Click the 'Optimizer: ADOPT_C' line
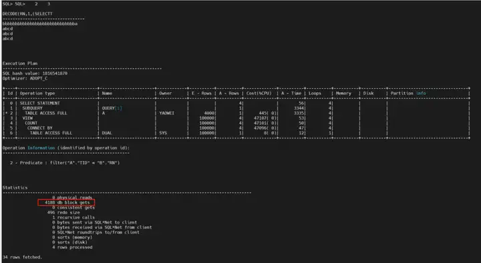This screenshot has height=263, width=481. pos(25,78)
